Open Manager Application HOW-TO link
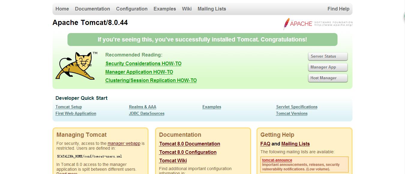The height and width of the screenshot is (174, 405). coord(139,72)
